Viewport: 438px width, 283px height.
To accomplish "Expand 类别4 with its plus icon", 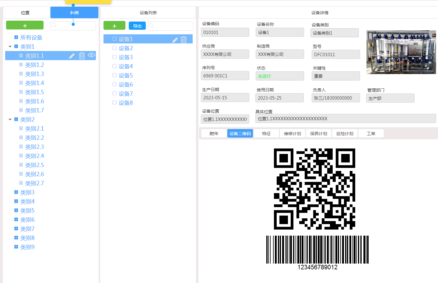I will 16,201.
